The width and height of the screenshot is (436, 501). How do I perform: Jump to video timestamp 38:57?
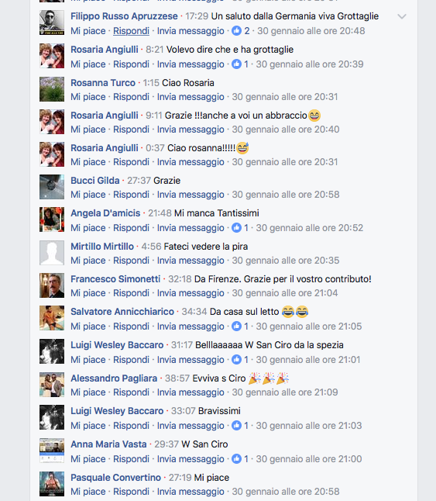point(177,378)
